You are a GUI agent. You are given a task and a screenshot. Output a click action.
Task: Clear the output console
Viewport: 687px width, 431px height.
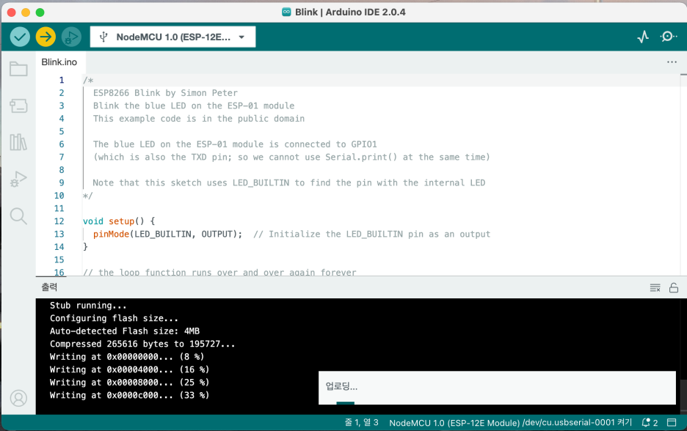click(x=655, y=287)
